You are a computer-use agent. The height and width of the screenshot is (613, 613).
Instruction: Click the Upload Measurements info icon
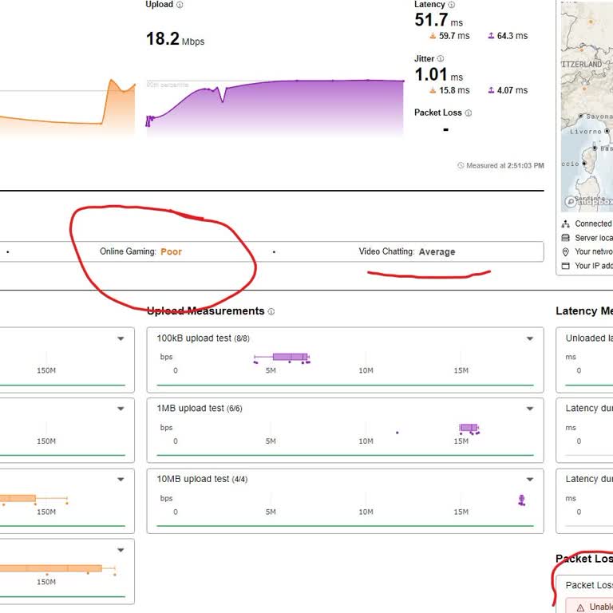[271, 312]
